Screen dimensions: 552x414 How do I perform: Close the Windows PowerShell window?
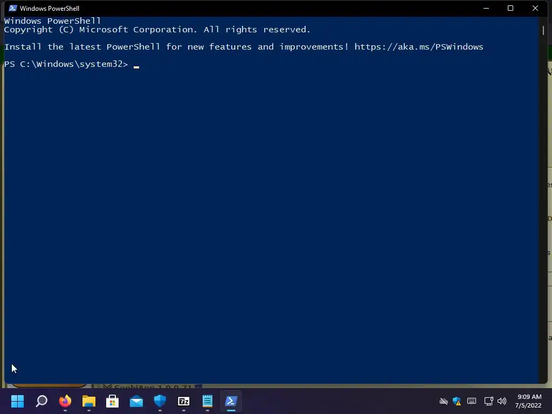point(535,8)
